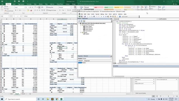179x101 pixels.
Task: Click the View Microsoft Excel icon in VBA toolbar
Action: click(79, 17)
